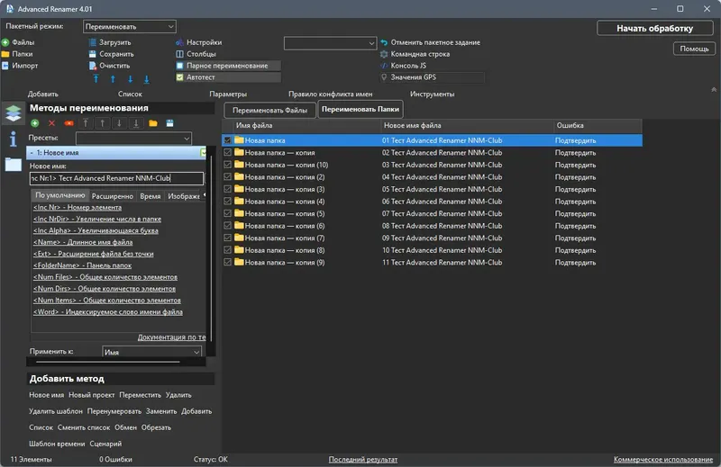
Task: Click the Начать обработку button
Action: click(654, 29)
